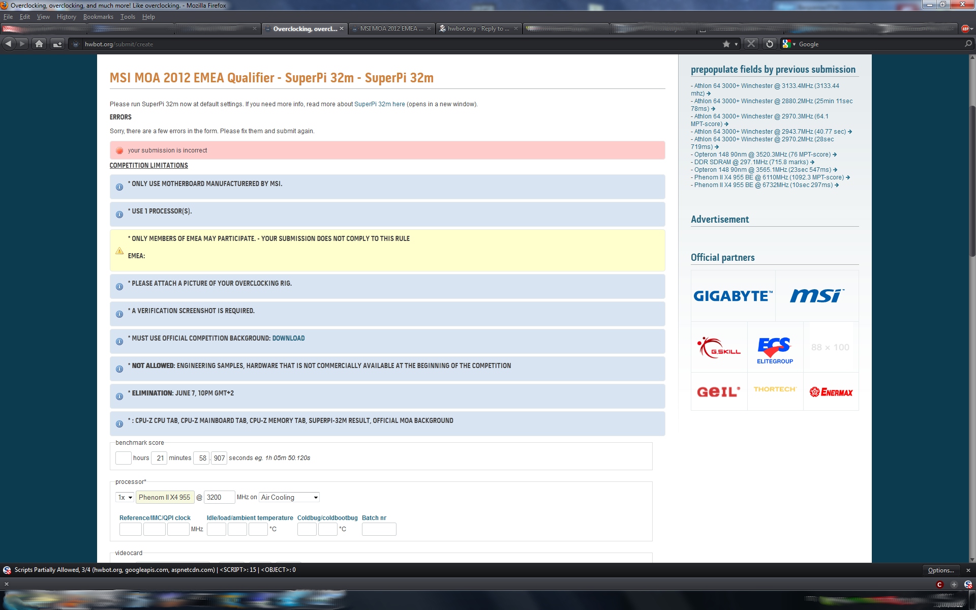Open the View menu
976x610 pixels.
tap(43, 17)
